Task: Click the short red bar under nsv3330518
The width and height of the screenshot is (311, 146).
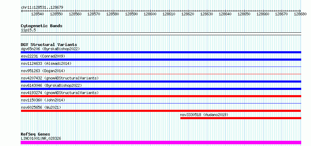Action: coord(241,118)
